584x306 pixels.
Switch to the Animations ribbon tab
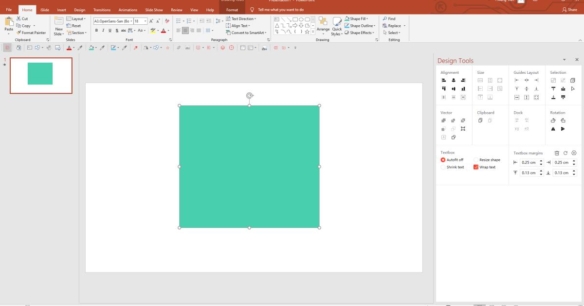click(x=128, y=9)
